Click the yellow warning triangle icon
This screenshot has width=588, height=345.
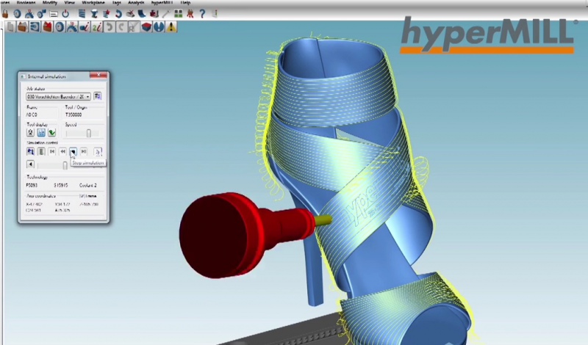(x=171, y=27)
